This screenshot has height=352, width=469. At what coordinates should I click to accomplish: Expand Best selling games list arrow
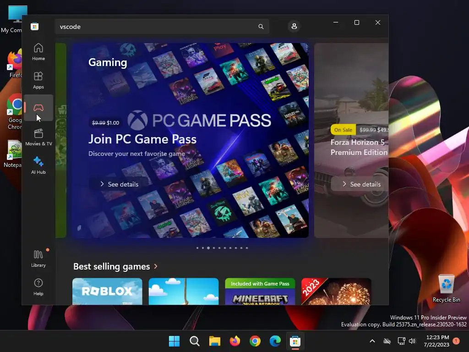pos(156,266)
